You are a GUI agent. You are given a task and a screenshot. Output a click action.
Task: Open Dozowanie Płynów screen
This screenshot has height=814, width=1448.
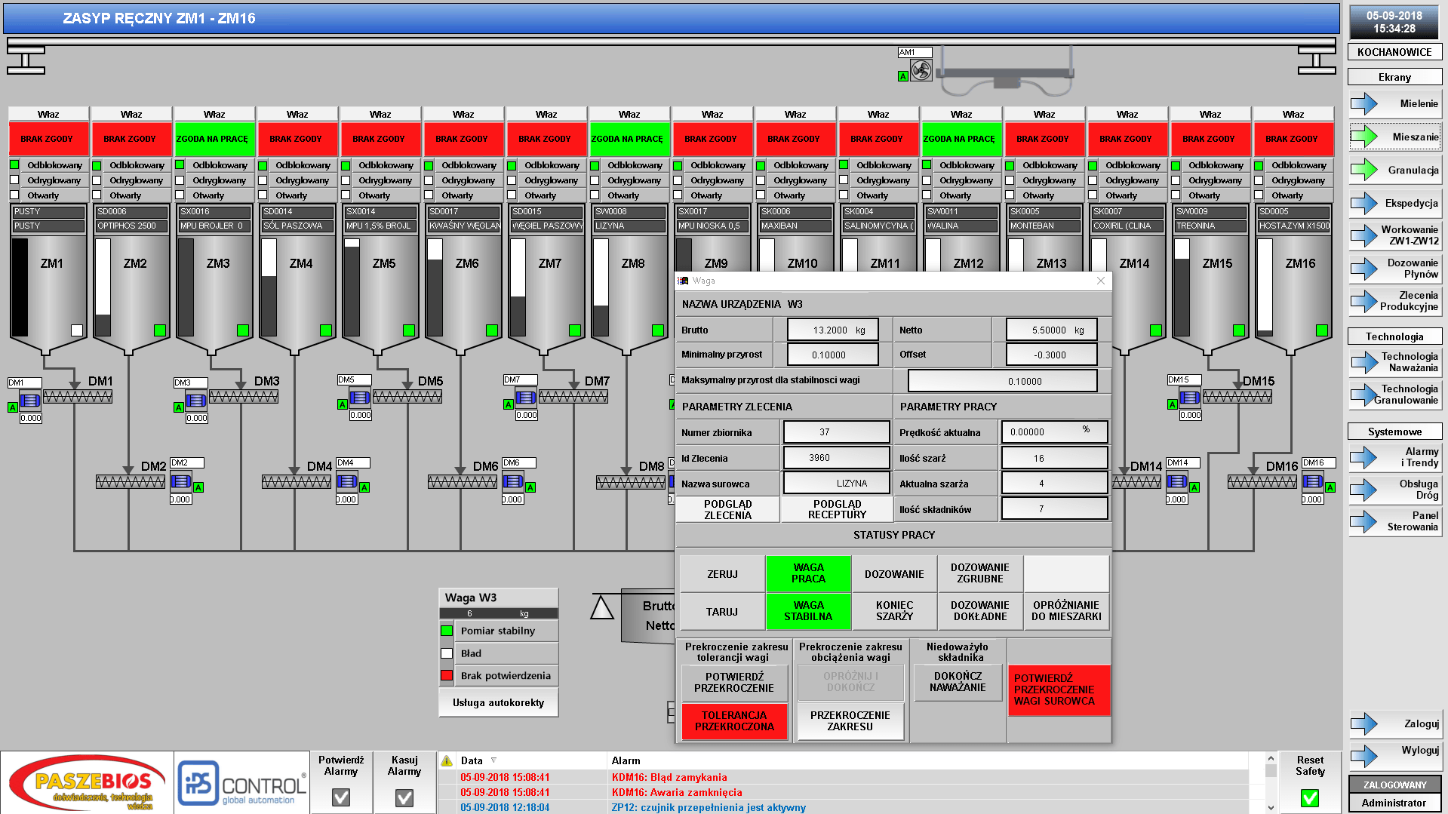(1395, 269)
